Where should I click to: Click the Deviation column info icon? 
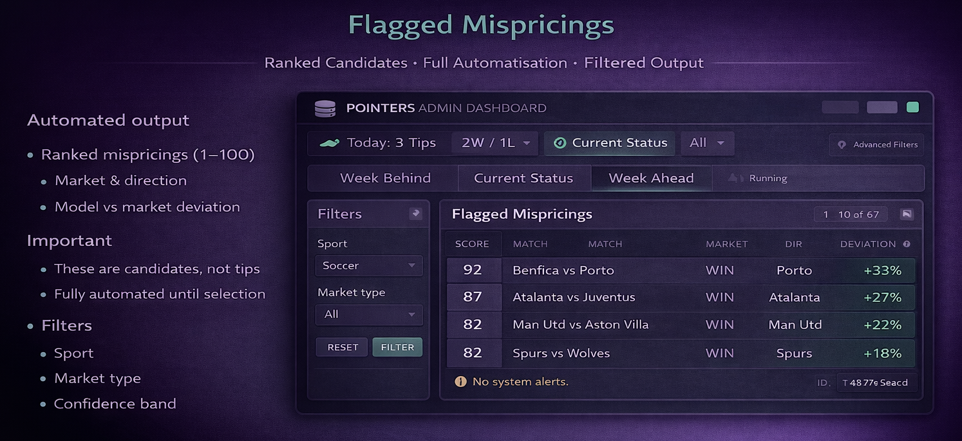(907, 244)
